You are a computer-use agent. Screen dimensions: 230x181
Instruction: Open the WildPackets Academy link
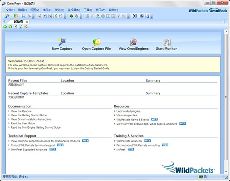(129, 141)
